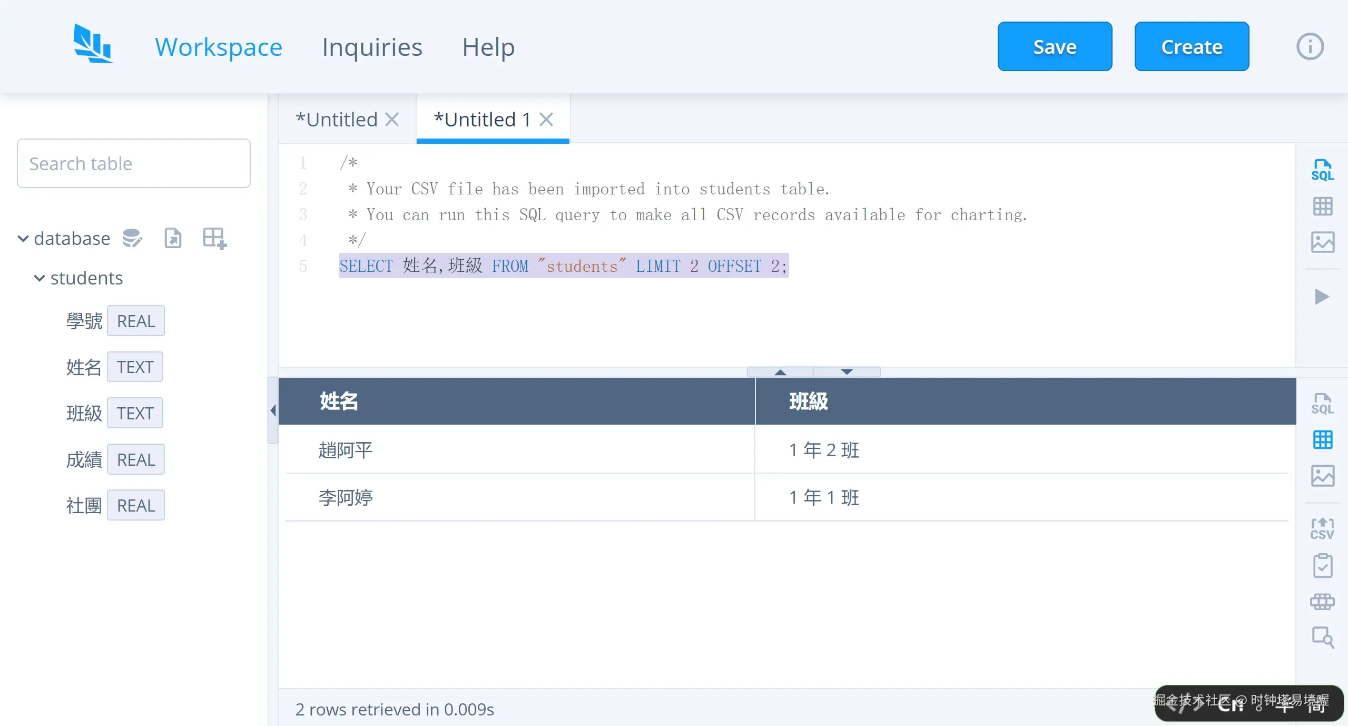This screenshot has height=726, width=1348.
Task: Click the Create button
Action: 1191,46
